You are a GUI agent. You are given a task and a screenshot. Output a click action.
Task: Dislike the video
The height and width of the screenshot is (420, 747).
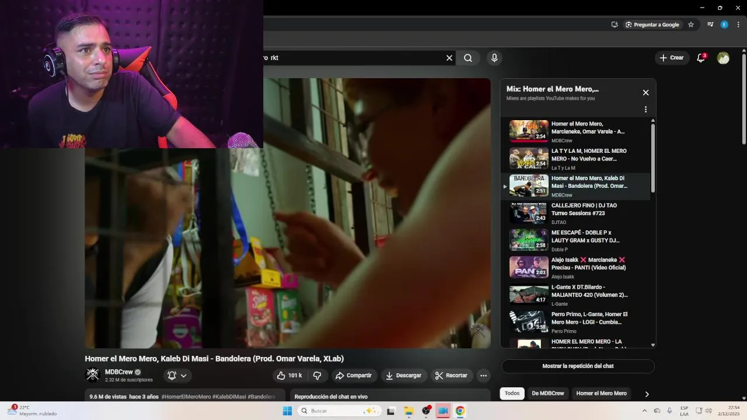(317, 376)
